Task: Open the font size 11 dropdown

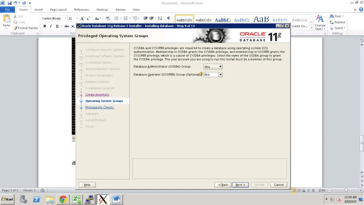Action: [x=77, y=18]
